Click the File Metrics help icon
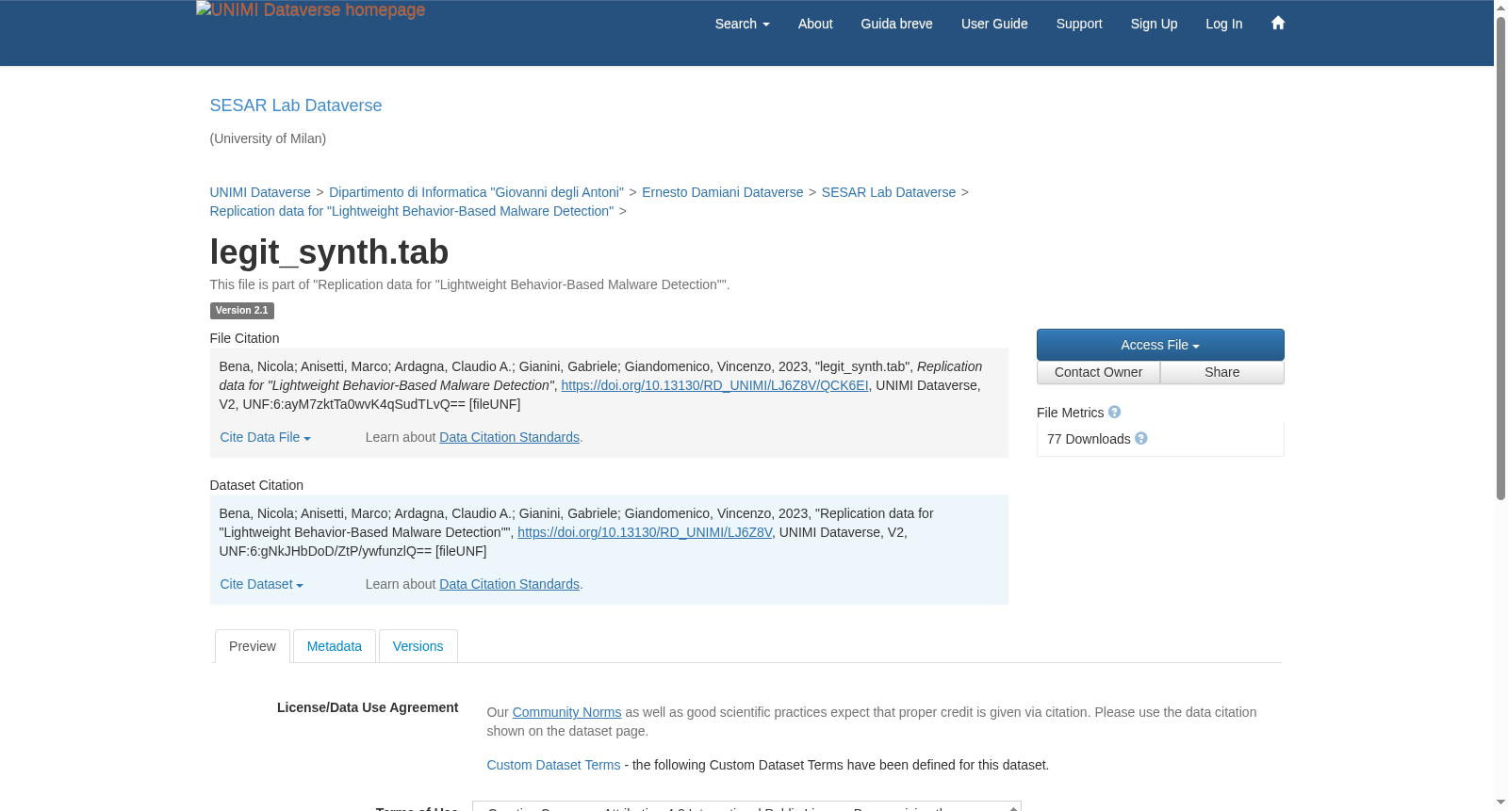 coord(1114,413)
